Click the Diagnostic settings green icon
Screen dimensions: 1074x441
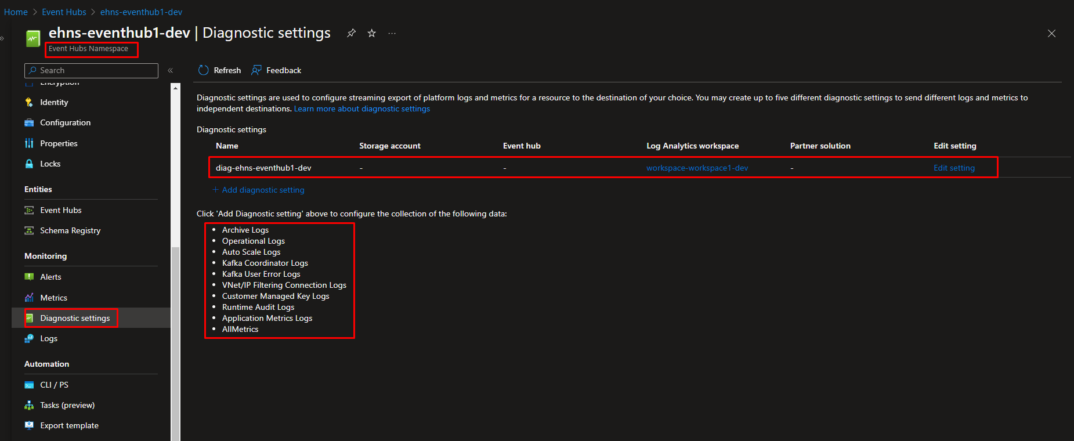pyautogui.click(x=29, y=318)
